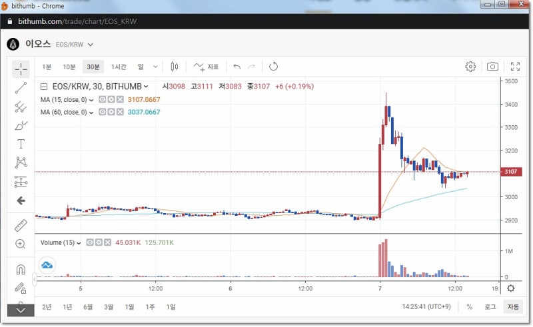Click the site padlock security icon
Viewport: 533px width, 327px height.
coord(10,21)
